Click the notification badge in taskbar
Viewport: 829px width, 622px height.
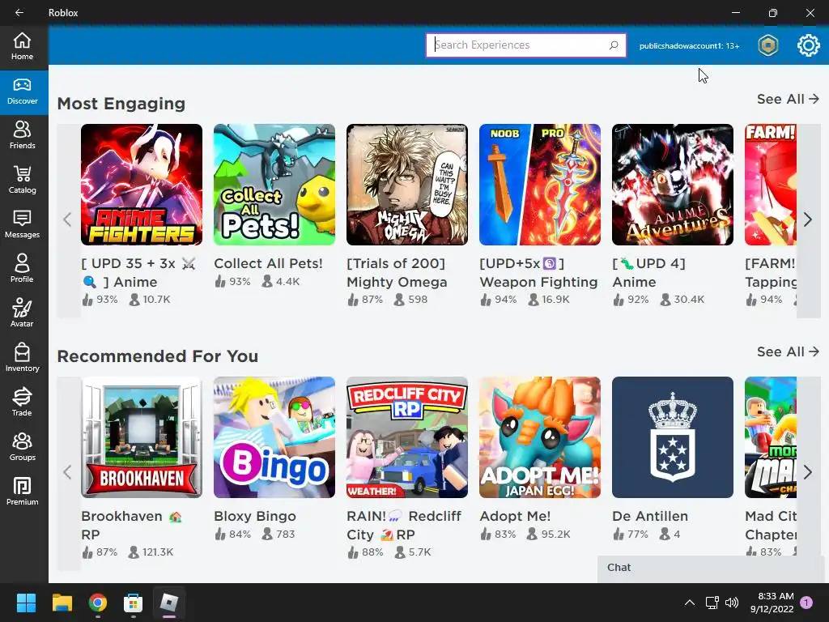(x=806, y=603)
